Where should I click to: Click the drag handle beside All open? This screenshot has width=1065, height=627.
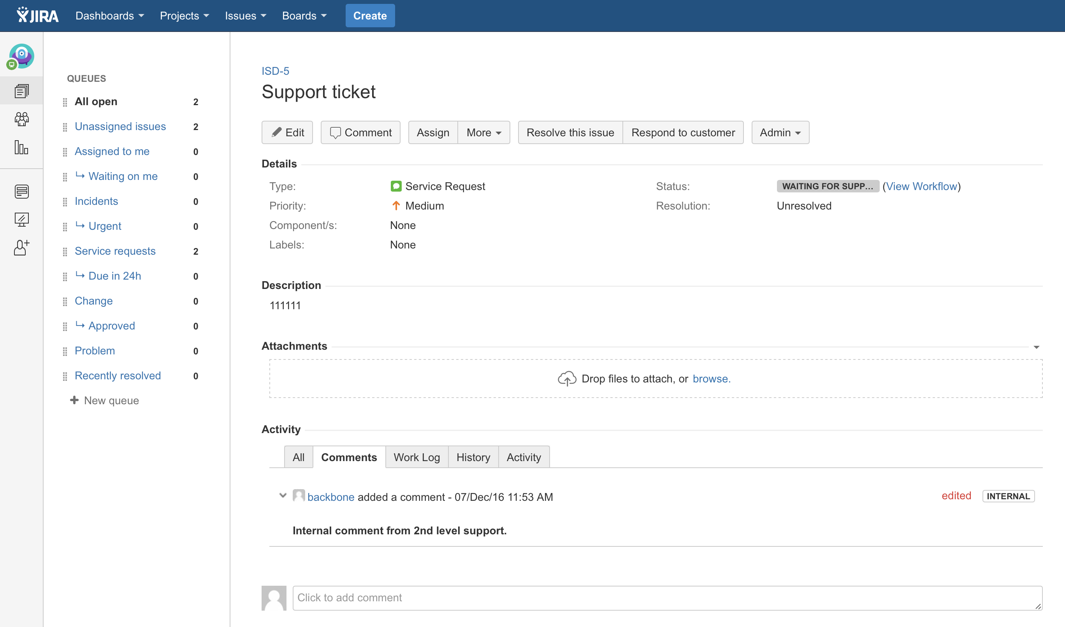point(65,102)
